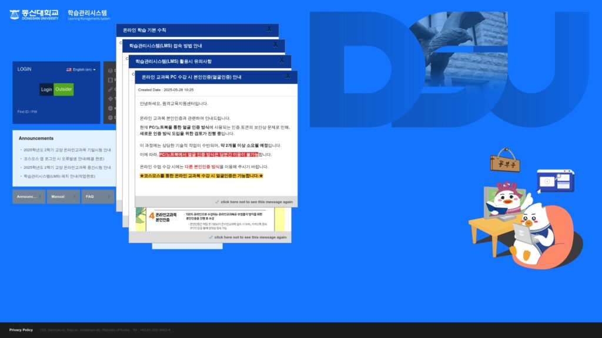Click the chain link icon in the dark side menu

click(x=109, y=90)
